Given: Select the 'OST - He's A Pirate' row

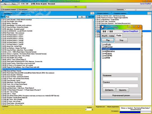Looking at the screenshot, I should (46, 92).
